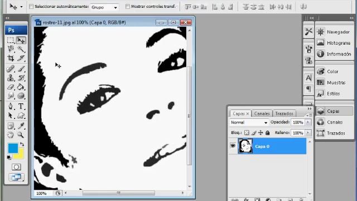Image resolution: width=357 pixels, height=201 pixels.
Task: Toggle Quick Mask mode
Action: [x=16, y=167]
